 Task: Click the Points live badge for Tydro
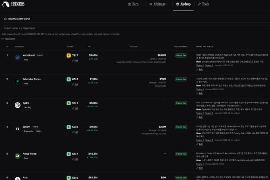pos(181,103)
